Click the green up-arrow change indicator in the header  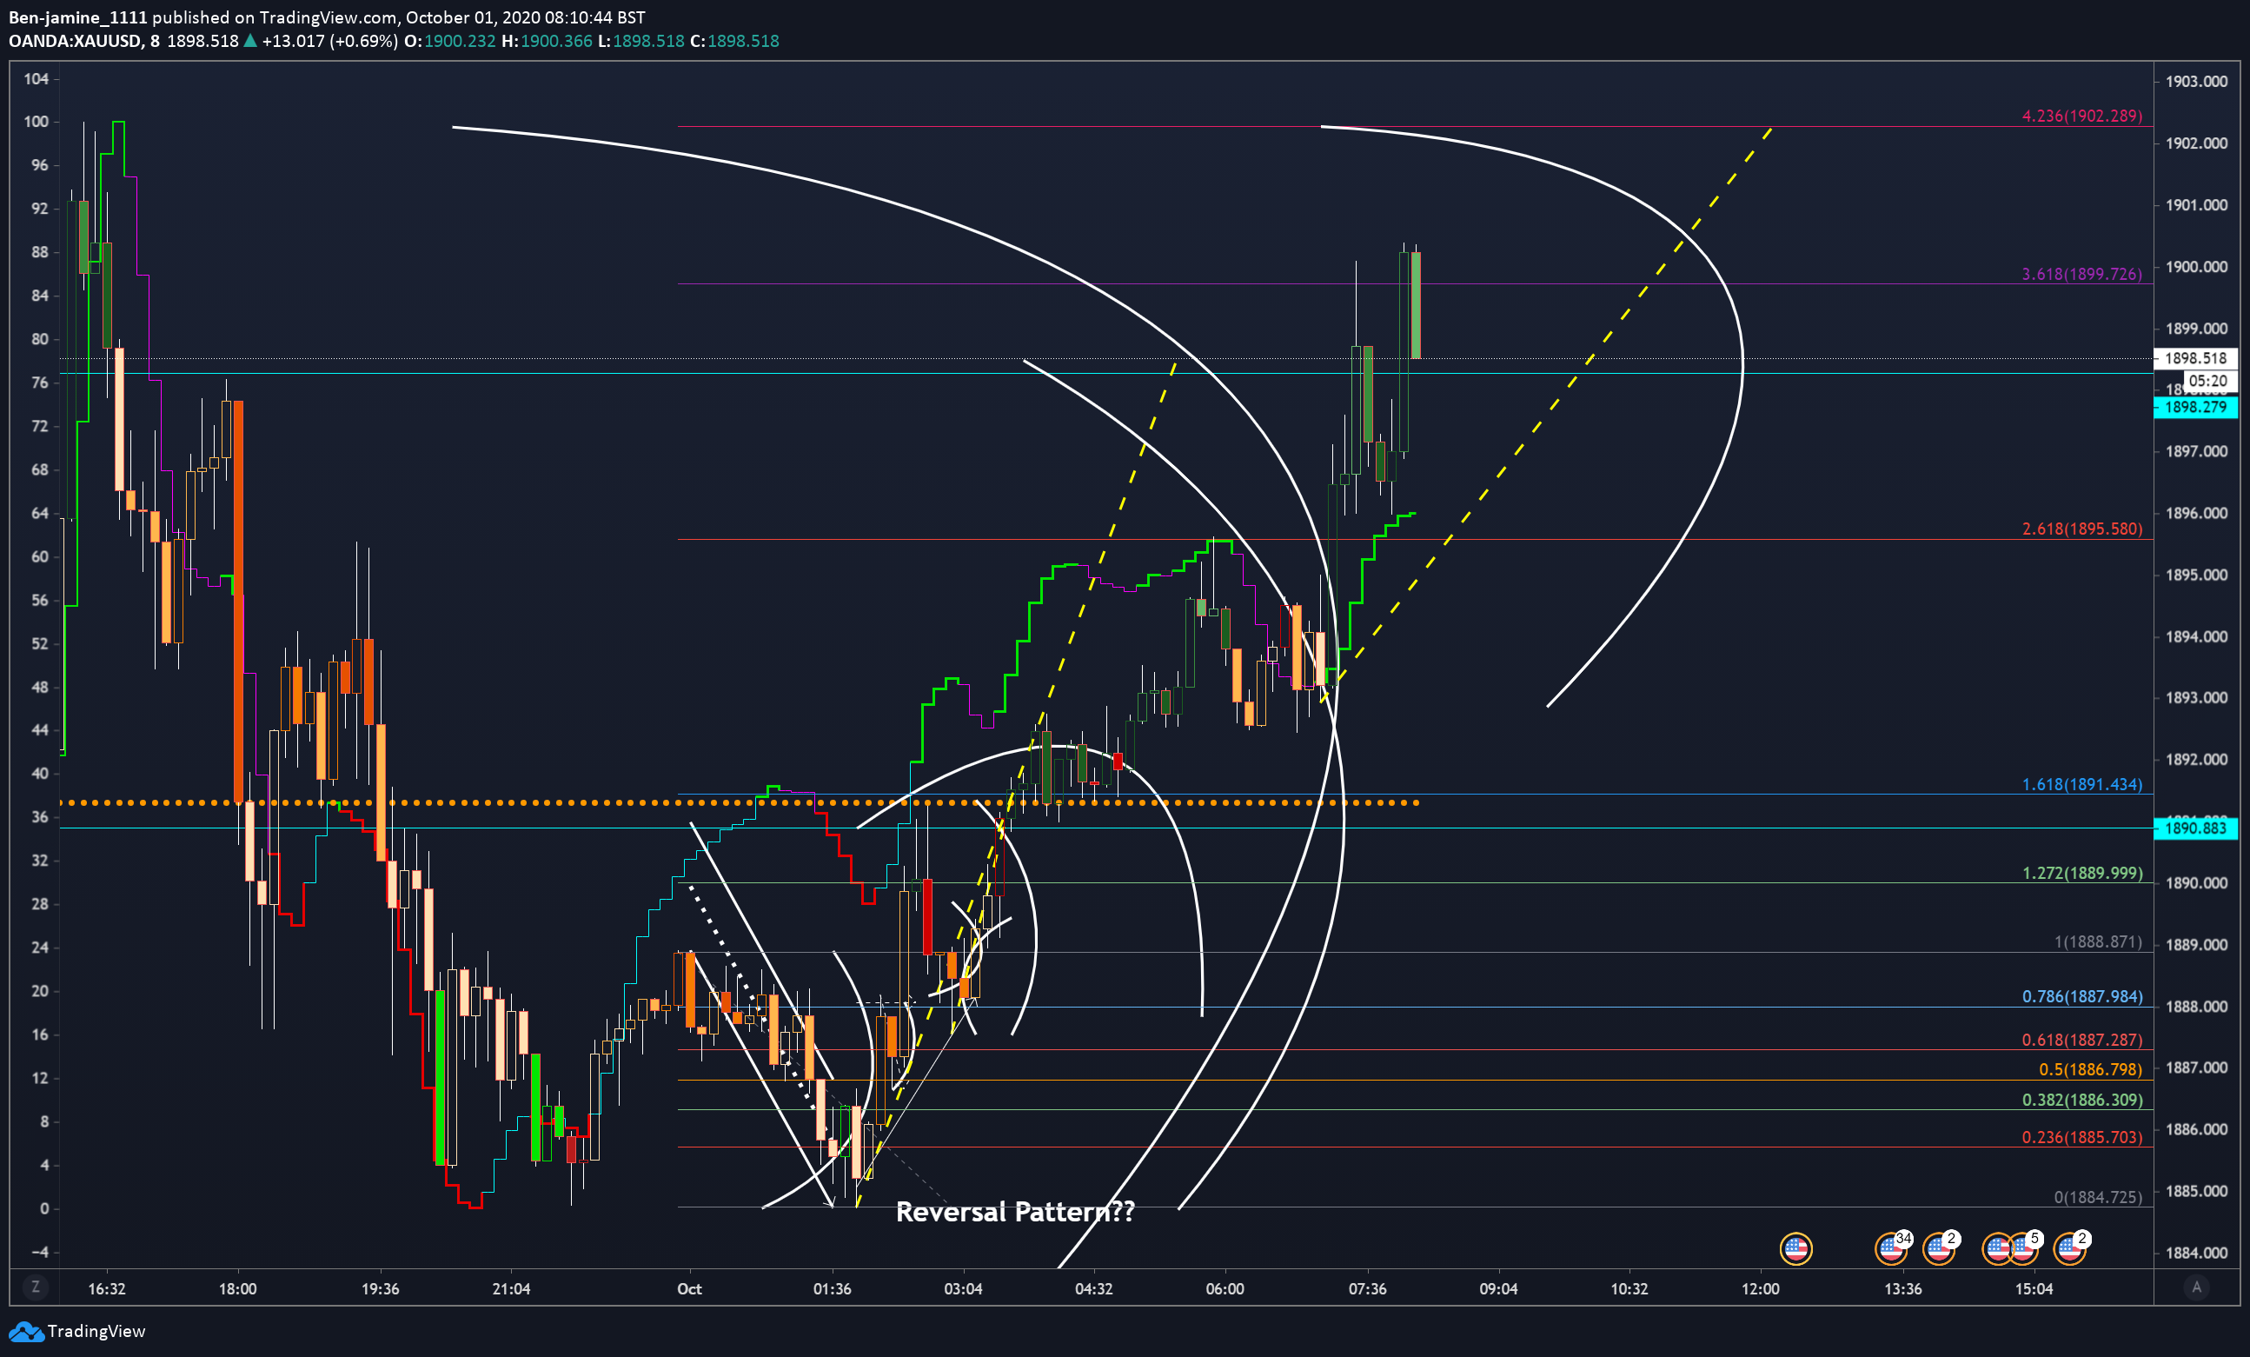[249, 40]
